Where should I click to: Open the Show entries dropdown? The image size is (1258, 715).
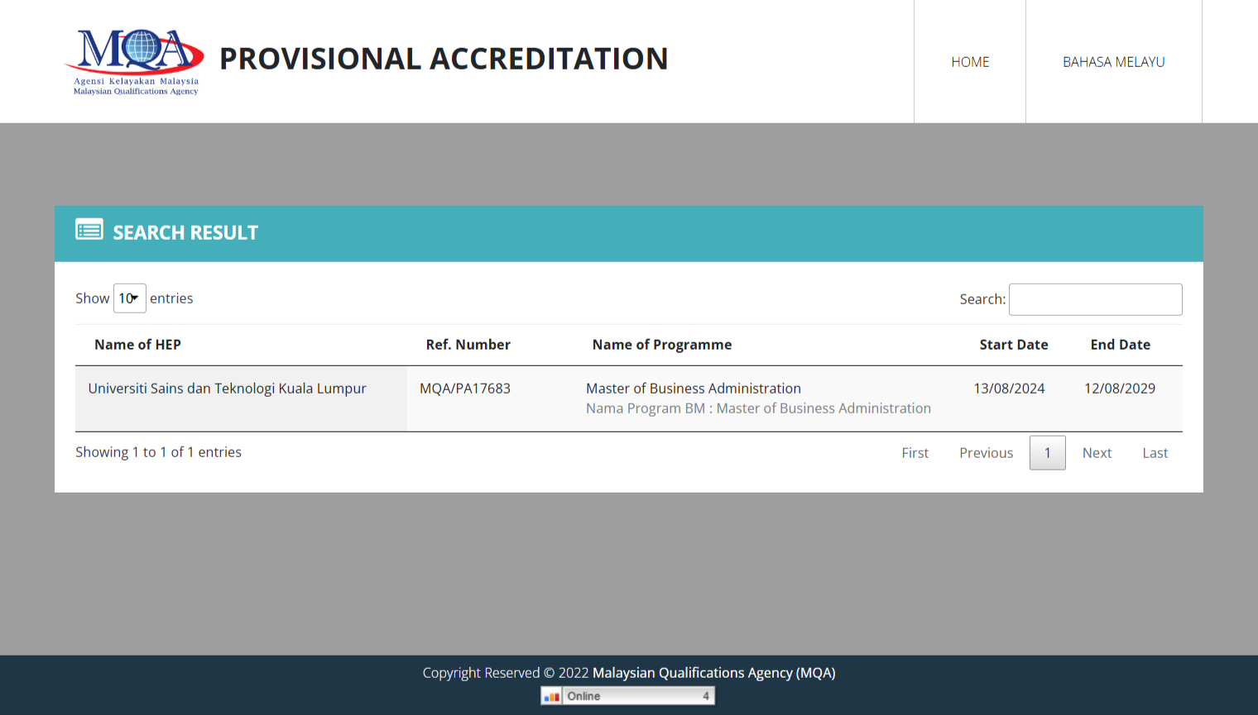[x=129, y=298]
